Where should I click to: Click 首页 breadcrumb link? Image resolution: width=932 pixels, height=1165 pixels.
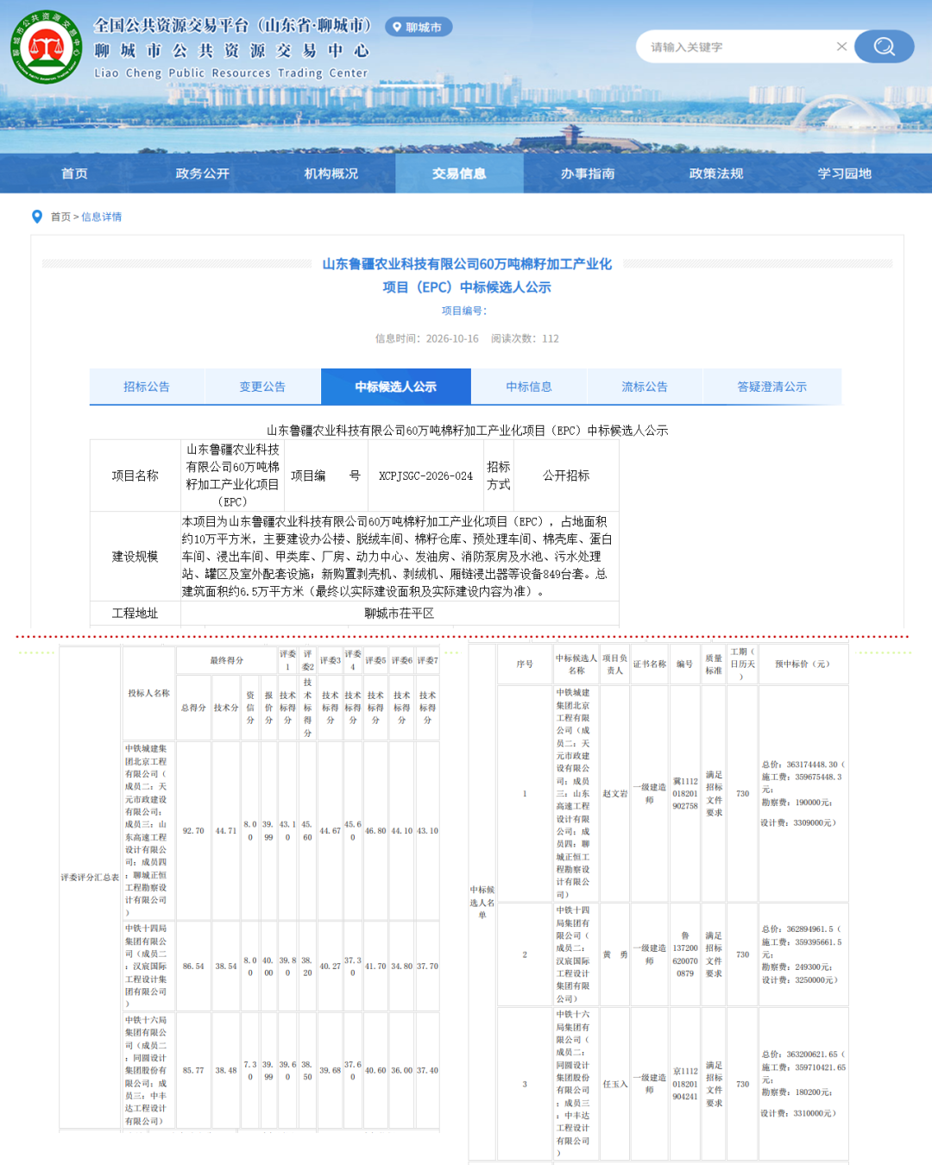(x=60, y=217)
